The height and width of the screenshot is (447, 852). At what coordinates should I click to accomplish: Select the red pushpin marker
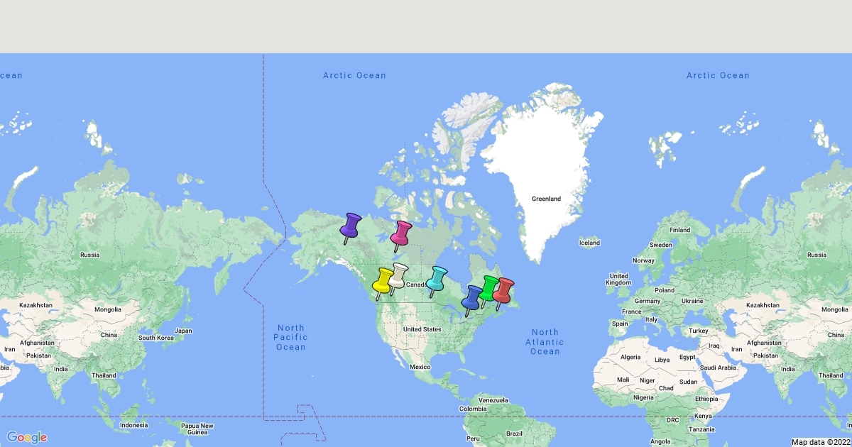503,290
